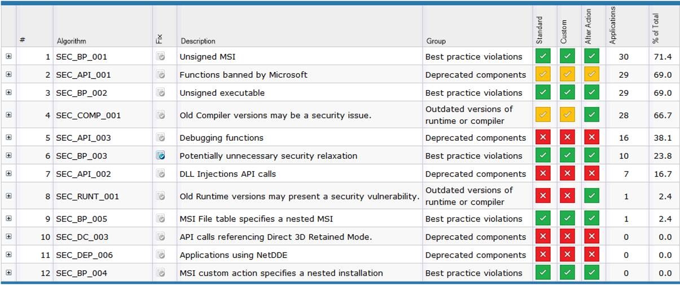This screenshot has height=285, width=680.
Task: Expand the SEC_API_003 Debugging functions row
Action: tap(8, 138)
